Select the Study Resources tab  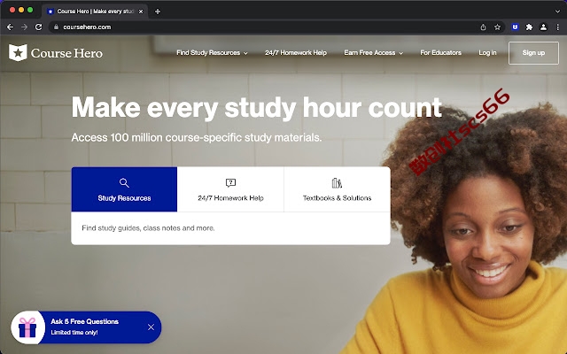124,189
